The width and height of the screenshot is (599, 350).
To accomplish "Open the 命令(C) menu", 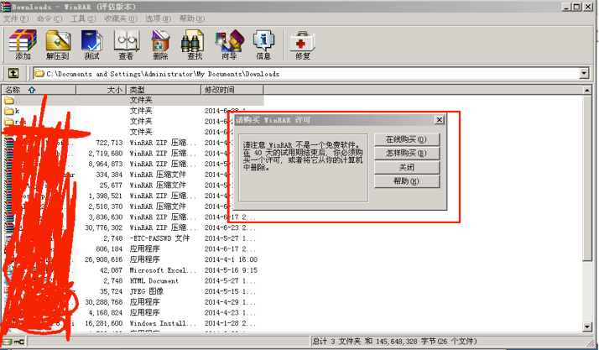I will pyautogui.click(x=49, y=18).
